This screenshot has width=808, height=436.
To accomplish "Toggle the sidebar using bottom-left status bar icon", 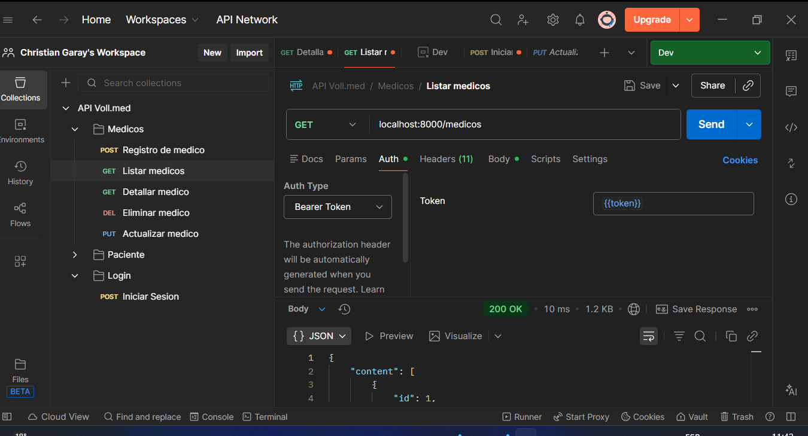I will [x=7, y=417].
